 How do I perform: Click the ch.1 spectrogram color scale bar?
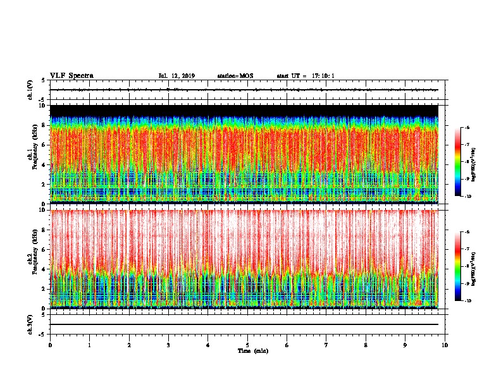click(x=458, y=162)
